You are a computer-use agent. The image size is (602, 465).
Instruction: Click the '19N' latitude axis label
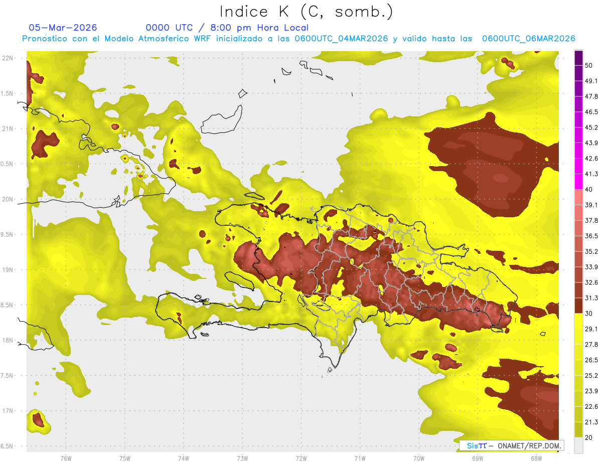8,269
